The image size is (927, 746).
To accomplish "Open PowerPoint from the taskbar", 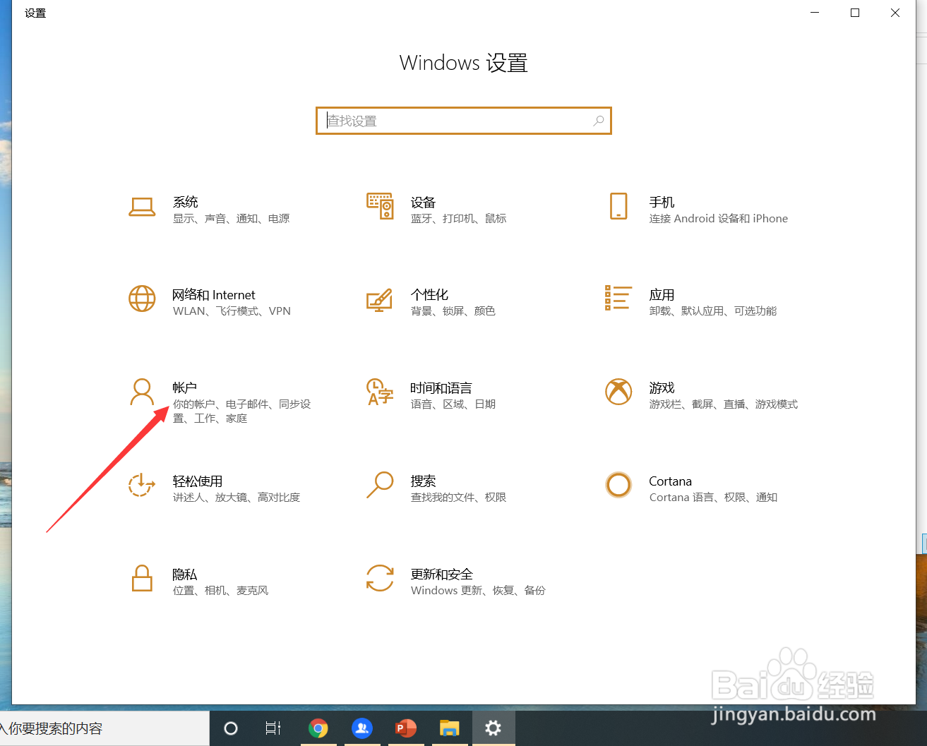I will coord(406,728).
